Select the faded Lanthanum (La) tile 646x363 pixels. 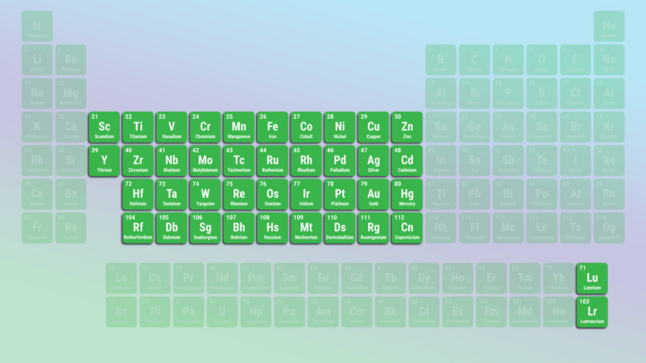121,278
